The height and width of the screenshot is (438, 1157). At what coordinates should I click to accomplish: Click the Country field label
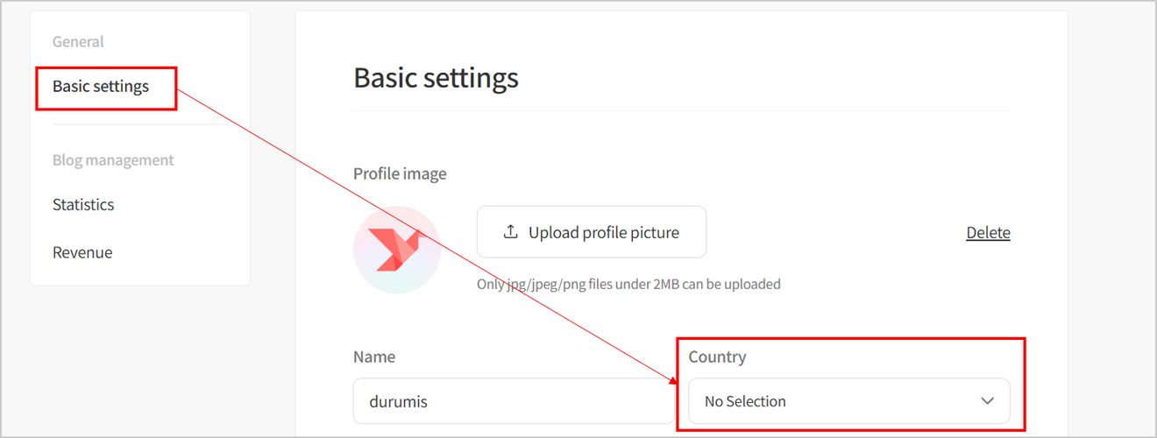click(717, 357)
